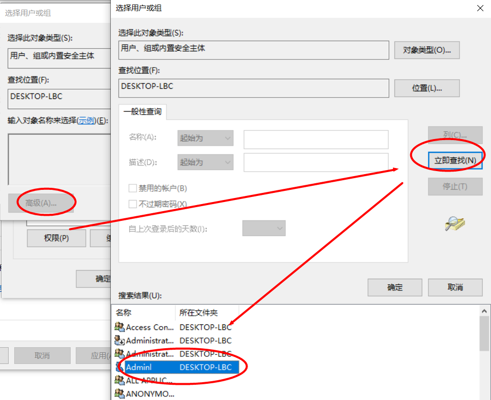Image resolution: width=491 pixels, height=400 pixels.
Task: Switch to the 一般性查询 tab
Action: [x=142, y=112]
